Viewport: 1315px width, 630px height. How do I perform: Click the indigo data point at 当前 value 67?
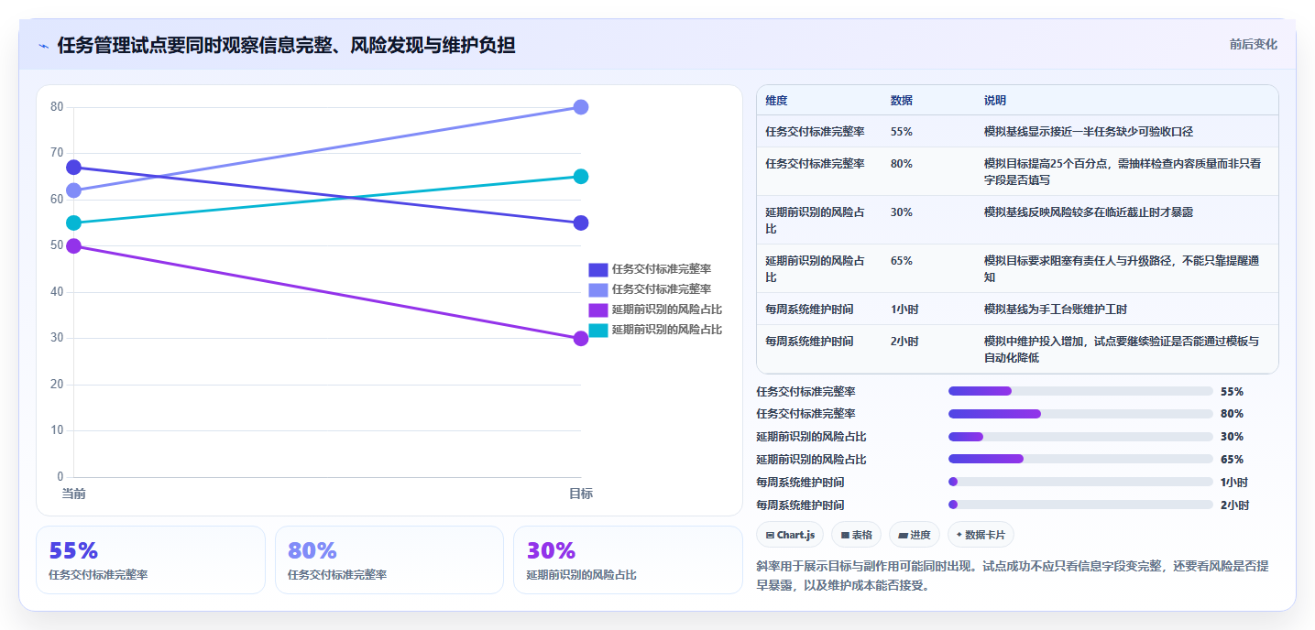73,168
